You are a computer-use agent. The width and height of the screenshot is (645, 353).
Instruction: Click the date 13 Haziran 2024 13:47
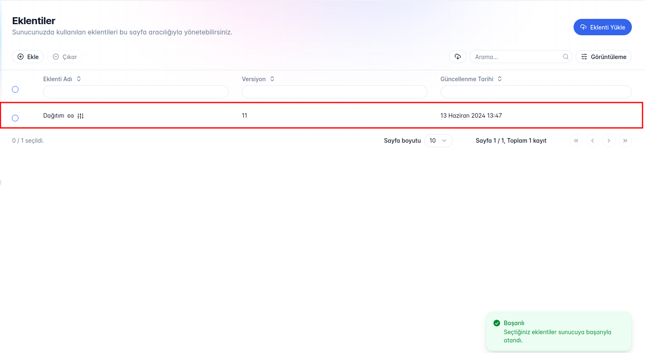coord(471,116)
